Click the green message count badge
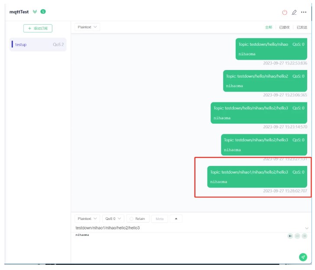This screenshot has height=270, width=315. tap(43, 12)
